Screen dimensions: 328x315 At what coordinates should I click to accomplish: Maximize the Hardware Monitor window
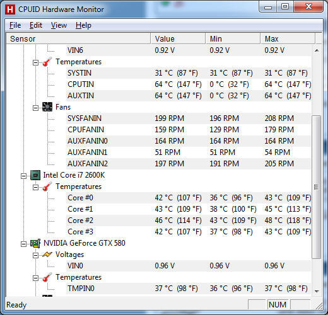coord(285,7)
